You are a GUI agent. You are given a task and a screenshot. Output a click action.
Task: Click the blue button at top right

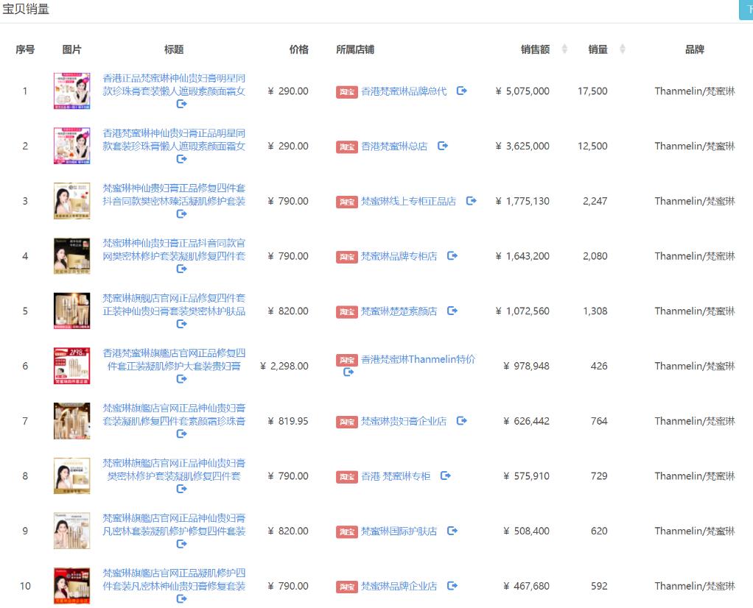(746, 10)
